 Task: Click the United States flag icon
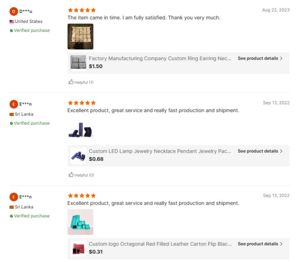(x=12, y=22)
